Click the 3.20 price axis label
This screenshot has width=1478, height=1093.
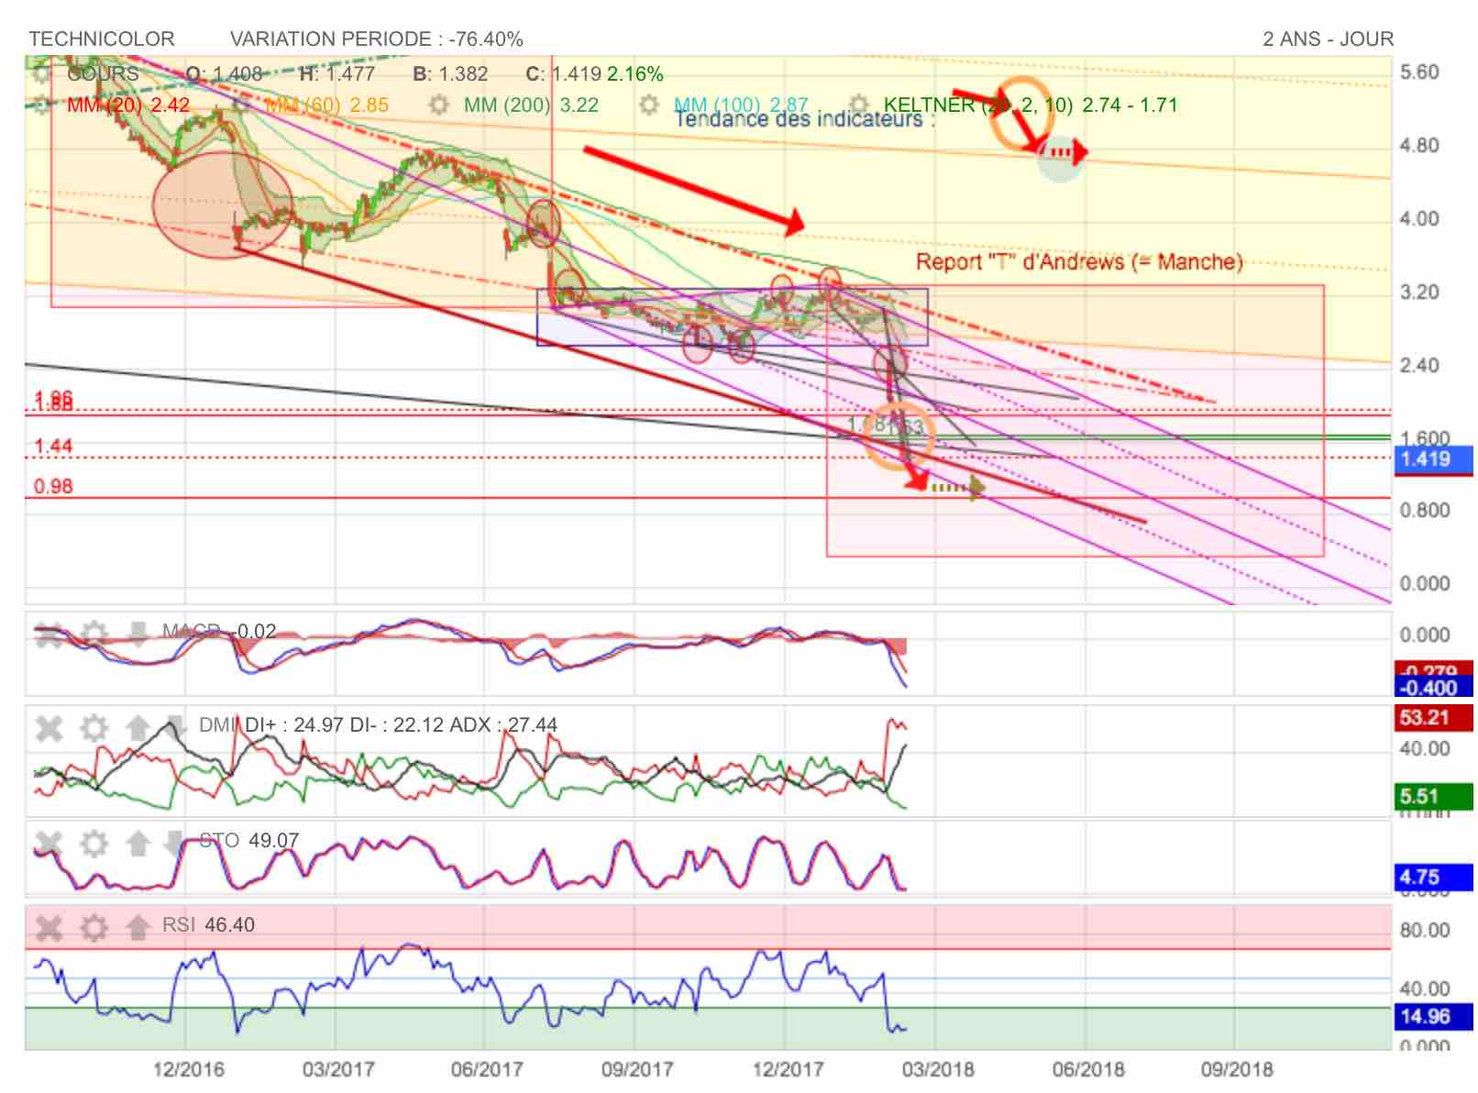point(1420,293)
